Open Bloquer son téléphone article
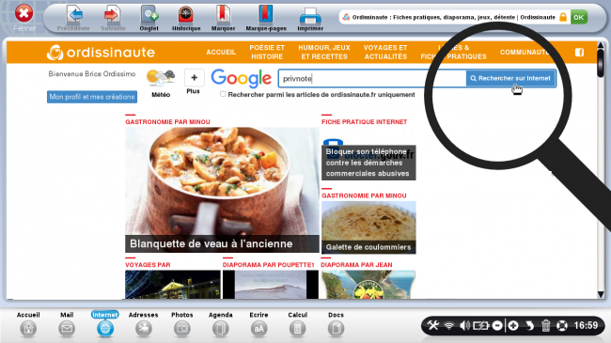 click(x=368, y=163)
